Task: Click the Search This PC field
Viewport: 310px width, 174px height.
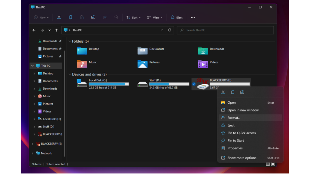Action: [226, 30]
